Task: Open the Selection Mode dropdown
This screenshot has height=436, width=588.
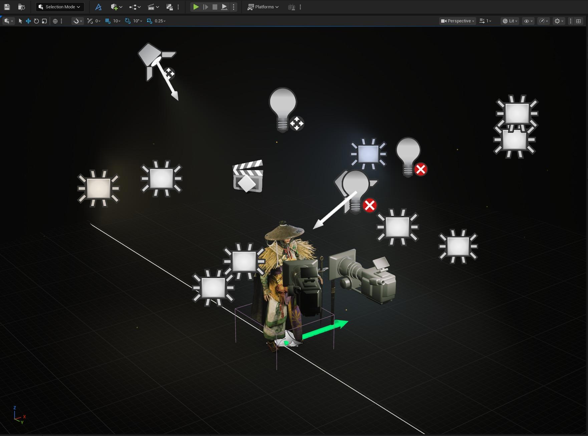Action: [60, 7]
